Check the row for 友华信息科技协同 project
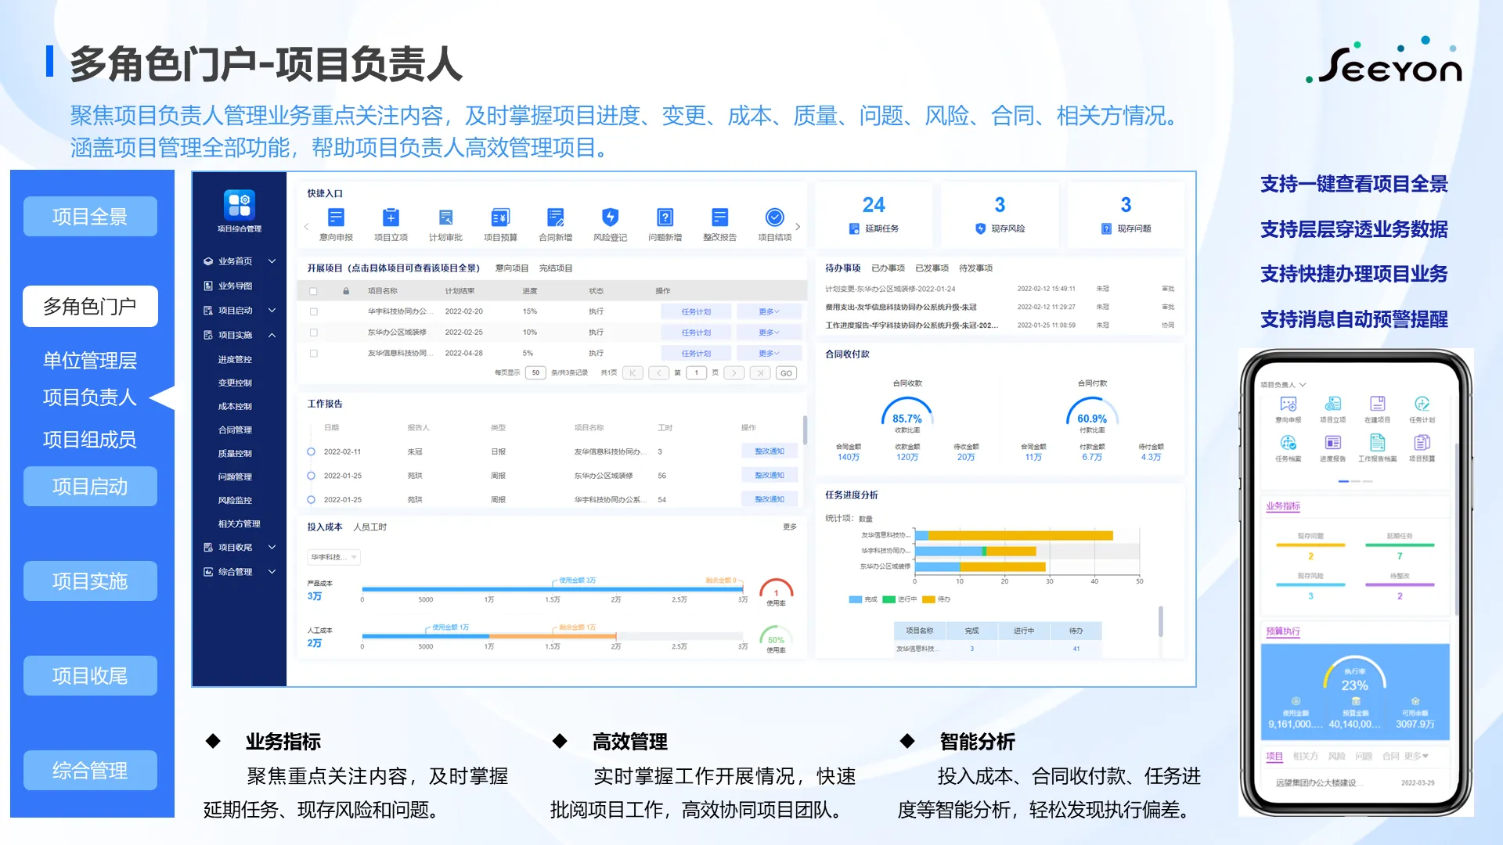 [313, 354]
